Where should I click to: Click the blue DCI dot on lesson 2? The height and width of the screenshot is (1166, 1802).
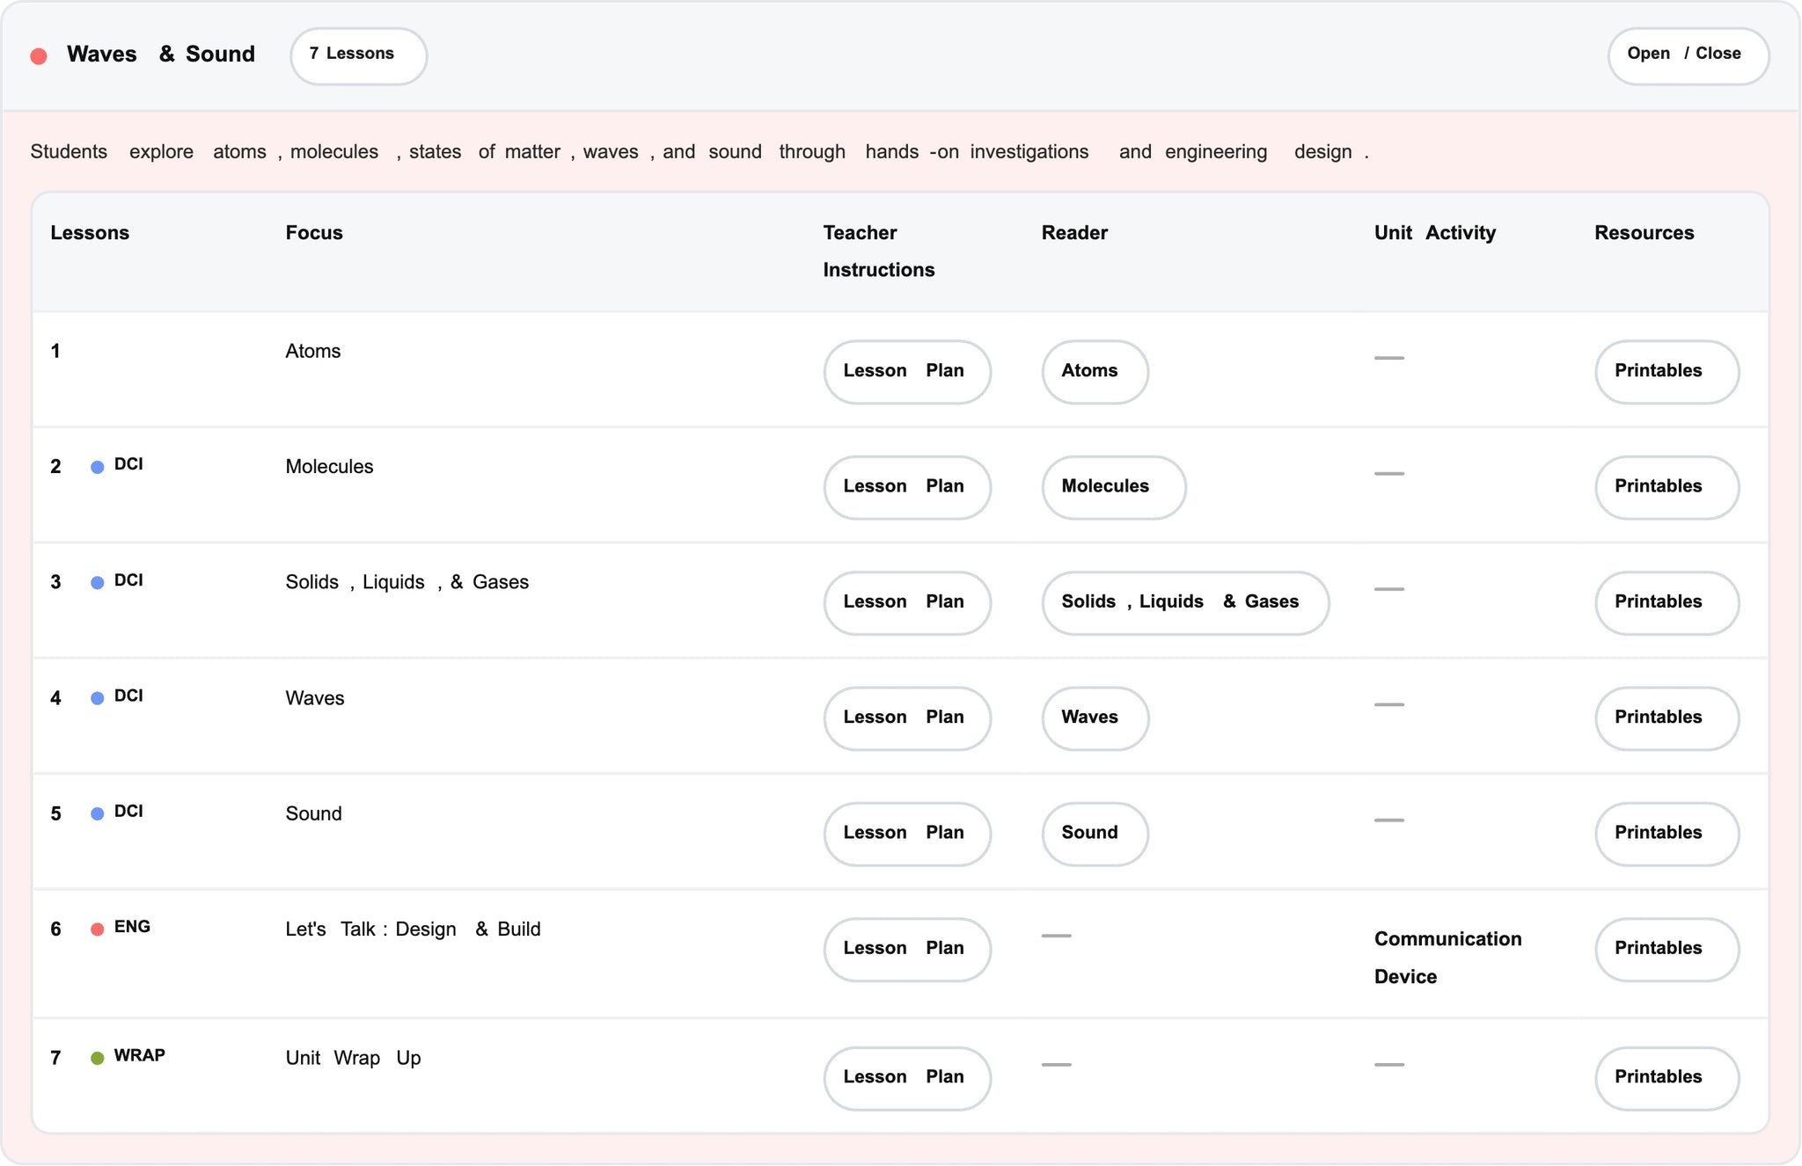(98, 467)
